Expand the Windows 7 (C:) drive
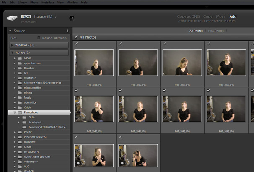This screenshot has width=254, height=172. [x=12, y=44]
